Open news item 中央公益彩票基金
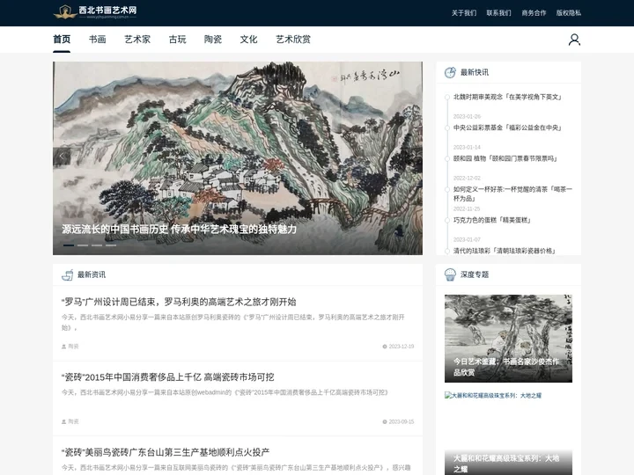This screenshot has height=475, width=634. pos(507,128)
